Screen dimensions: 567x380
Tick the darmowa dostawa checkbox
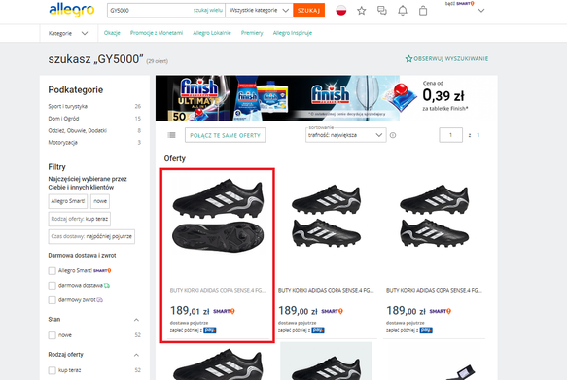[53, 286]
